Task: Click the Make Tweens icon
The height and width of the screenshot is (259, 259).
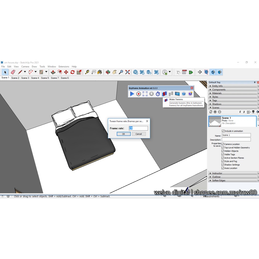Action: pyautogui.click(x=164, y=94)
